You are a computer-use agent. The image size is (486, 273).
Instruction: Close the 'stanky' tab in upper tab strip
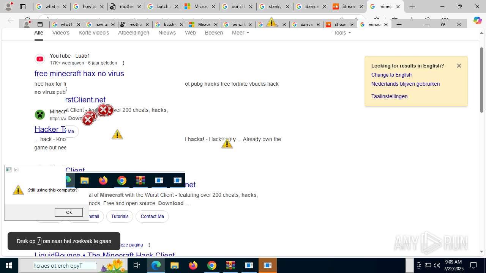287,6
